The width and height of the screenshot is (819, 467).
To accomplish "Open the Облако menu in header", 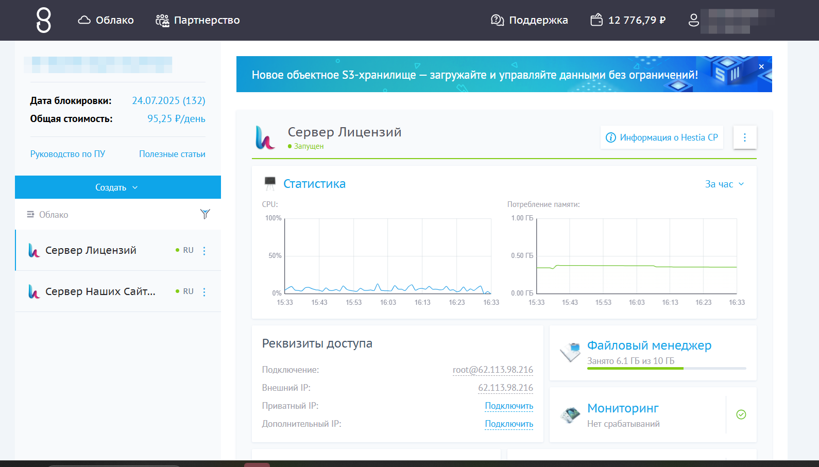I will coord(106,20).
